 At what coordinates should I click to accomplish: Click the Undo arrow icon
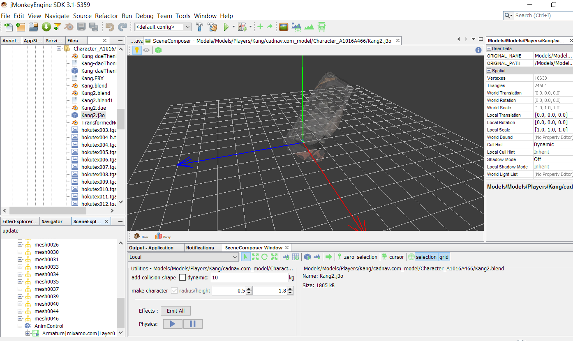(109, 27)
